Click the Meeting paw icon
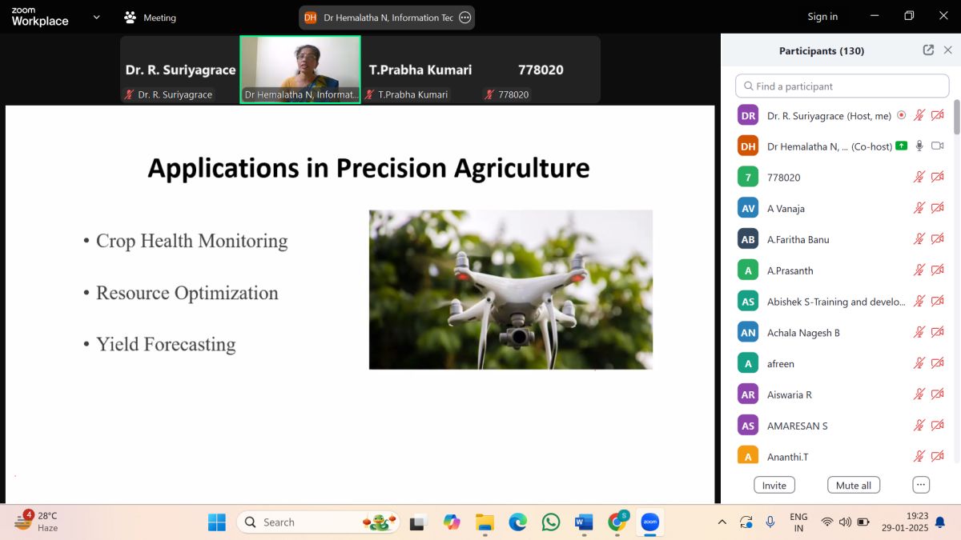The height and width of the screenshot is (540, 961). [x=131, y=17]
